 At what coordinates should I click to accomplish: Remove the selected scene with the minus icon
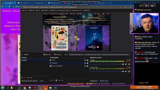pos(25,78)
